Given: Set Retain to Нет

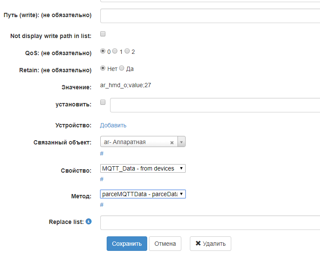Looking at the screenshot, I should (103, 68).
